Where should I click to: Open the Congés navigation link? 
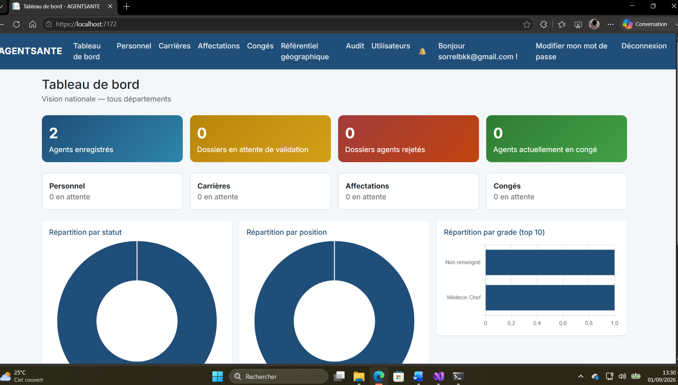click(260, 46)
